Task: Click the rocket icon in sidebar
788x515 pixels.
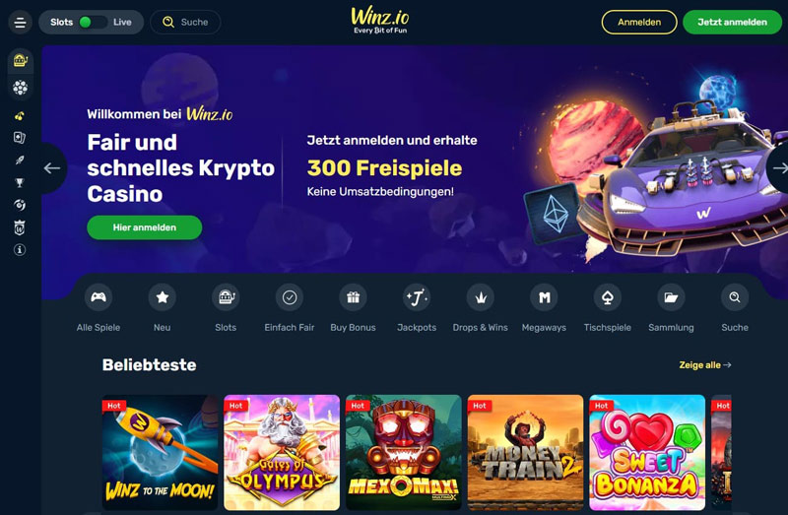Action: (x=20, y=161)
